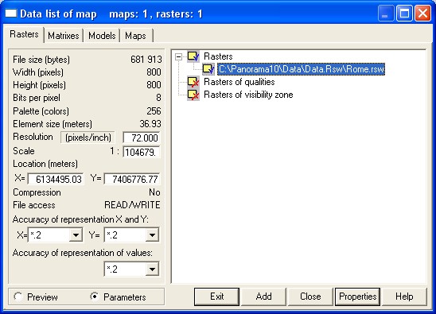This screenshot has height=314, width=436.
Task: Click the Close button
Action: pyautogui.click(x=310, y=297)
